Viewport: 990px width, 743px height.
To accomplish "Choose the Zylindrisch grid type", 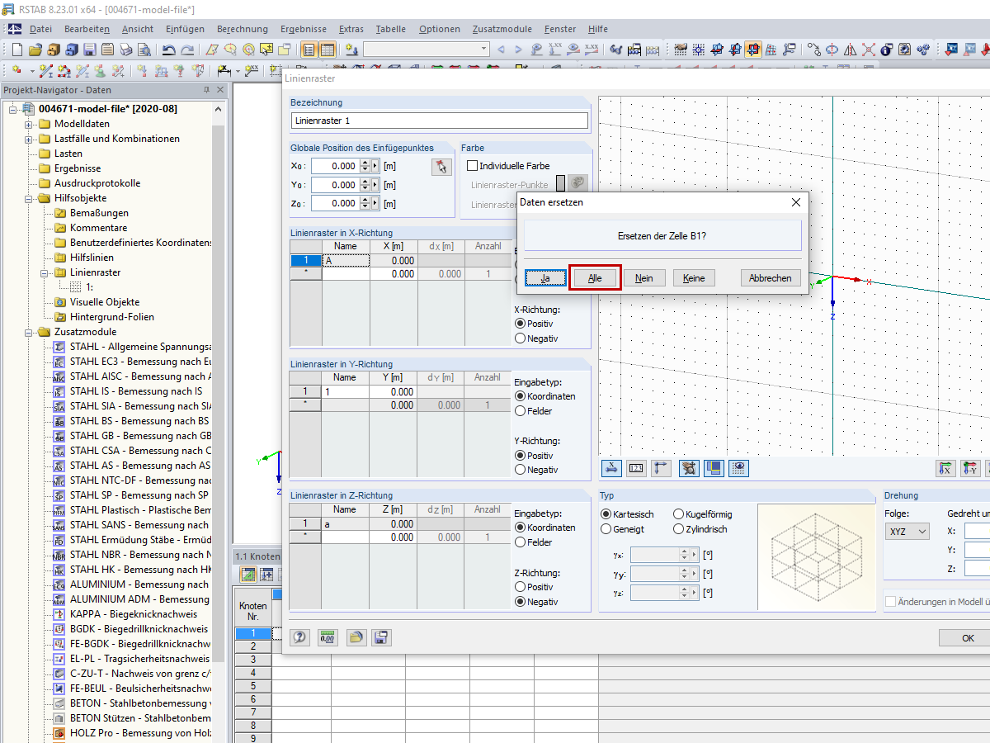I will pos(679,529).
